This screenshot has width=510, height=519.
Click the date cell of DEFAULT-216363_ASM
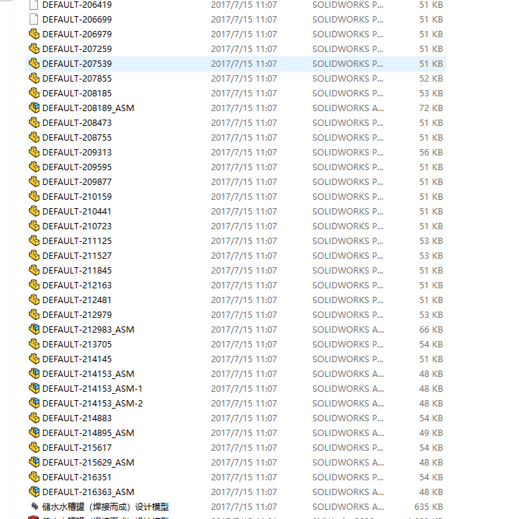[x=243, y=492]
